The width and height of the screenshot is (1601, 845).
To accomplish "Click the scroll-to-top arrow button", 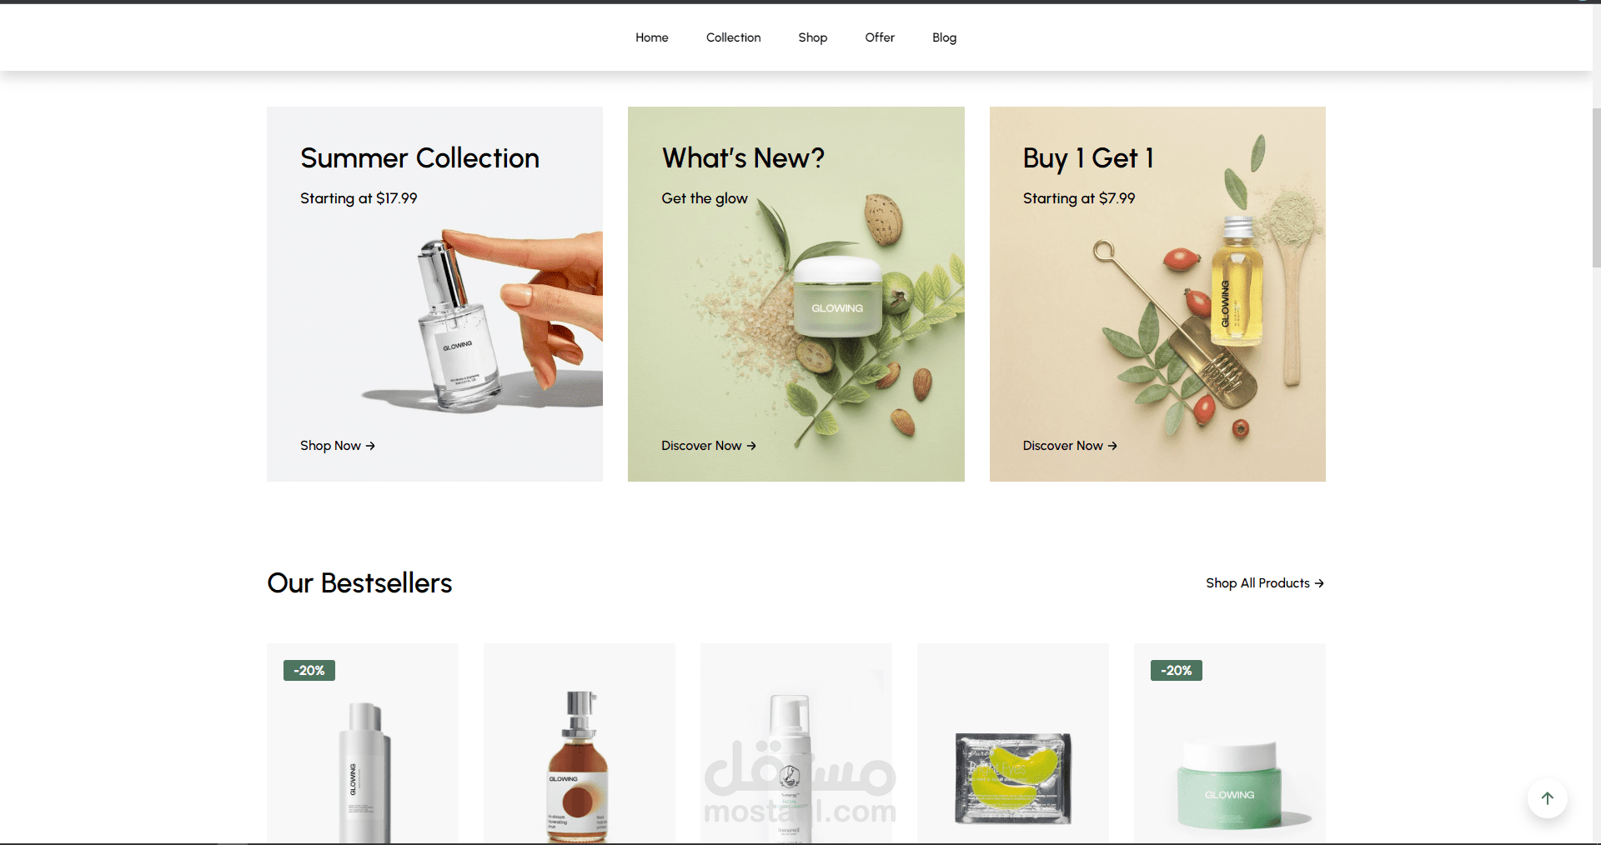I will (1547, 798).
